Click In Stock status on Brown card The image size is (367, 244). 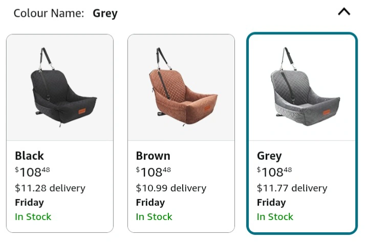[154, 216]
